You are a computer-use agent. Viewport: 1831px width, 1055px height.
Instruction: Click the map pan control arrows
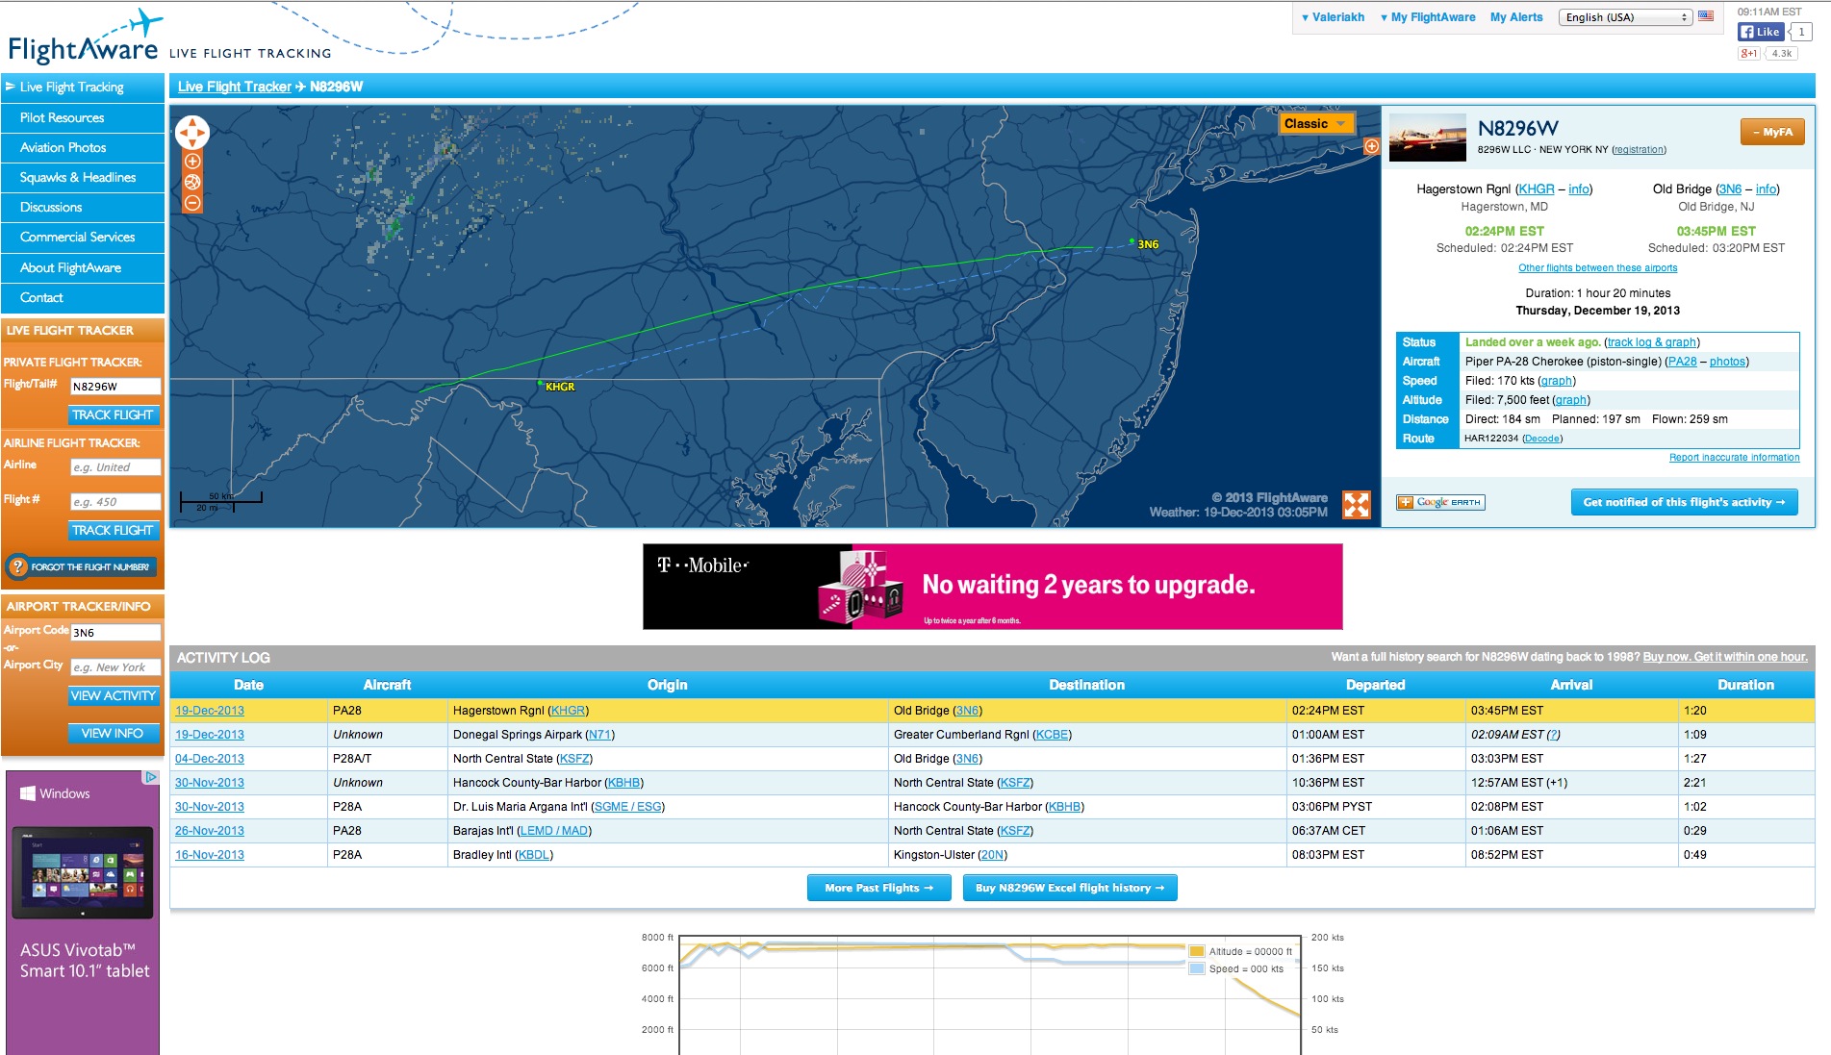[192, 133]
